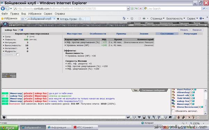Viewport: 209px width, 130px height.
Task: Click the eraser clear-chat icon
Action: pyautogui.click(x=134, y=117)
